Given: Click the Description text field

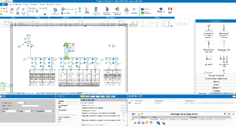Looking at the screenshot, I should pos(68,113).
